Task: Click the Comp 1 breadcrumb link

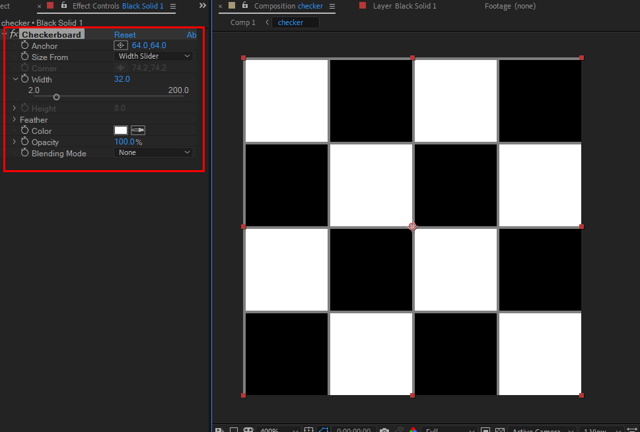Action: point(242,22)
